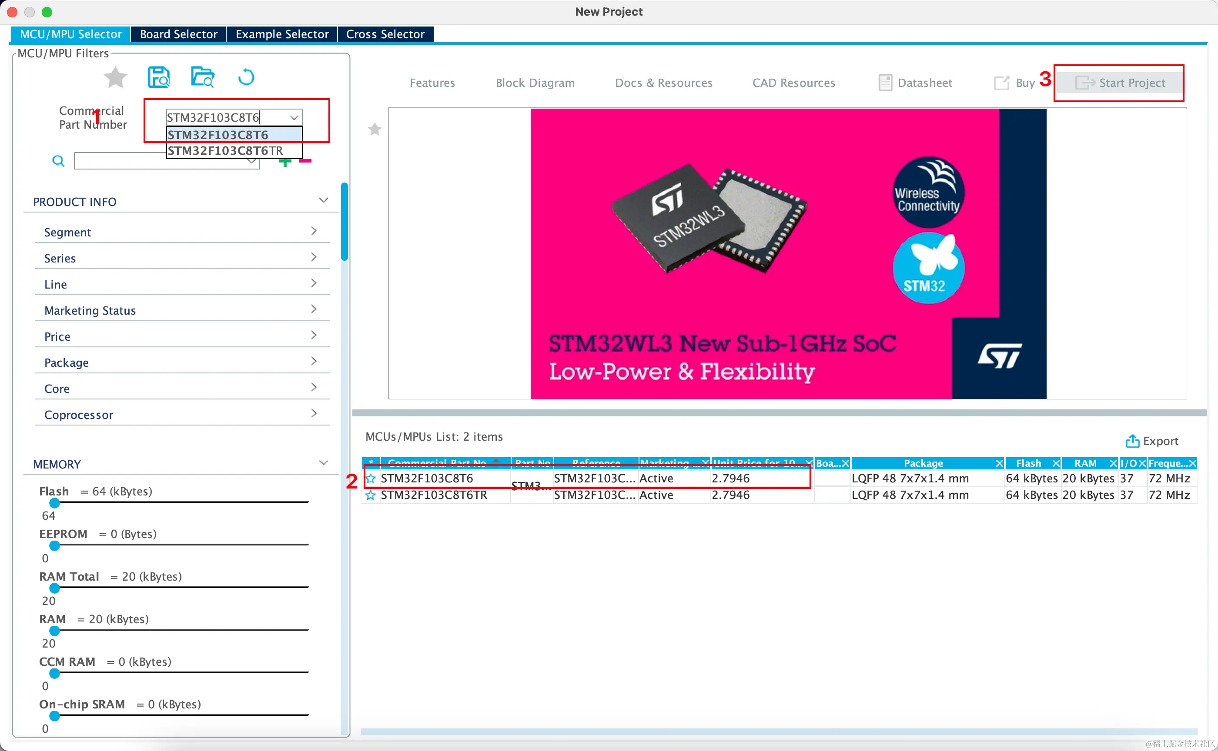The width and height of the screenshot is (1218, 751).
Task: Click the green plus add-filter icon
Action: point(285,163)
